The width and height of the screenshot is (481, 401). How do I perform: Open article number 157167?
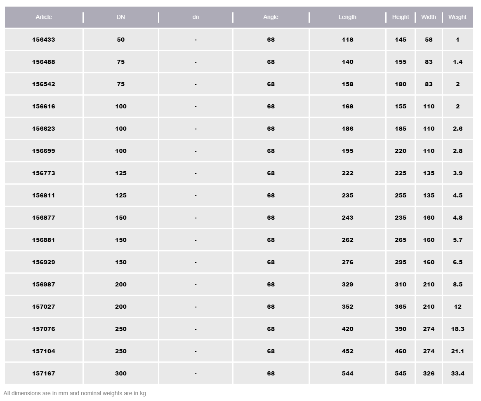click(44, 374)
